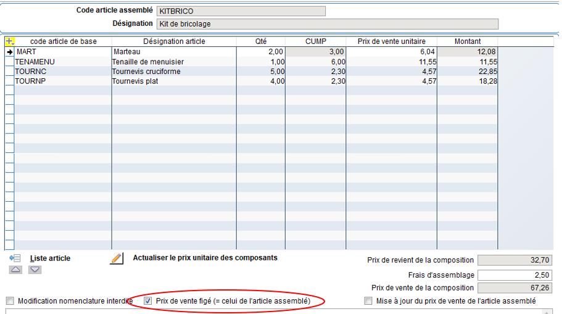The width and height of the screenshot is (562, 314).
Task: Click row selector of TOURNC row
Action: [10, 72]
